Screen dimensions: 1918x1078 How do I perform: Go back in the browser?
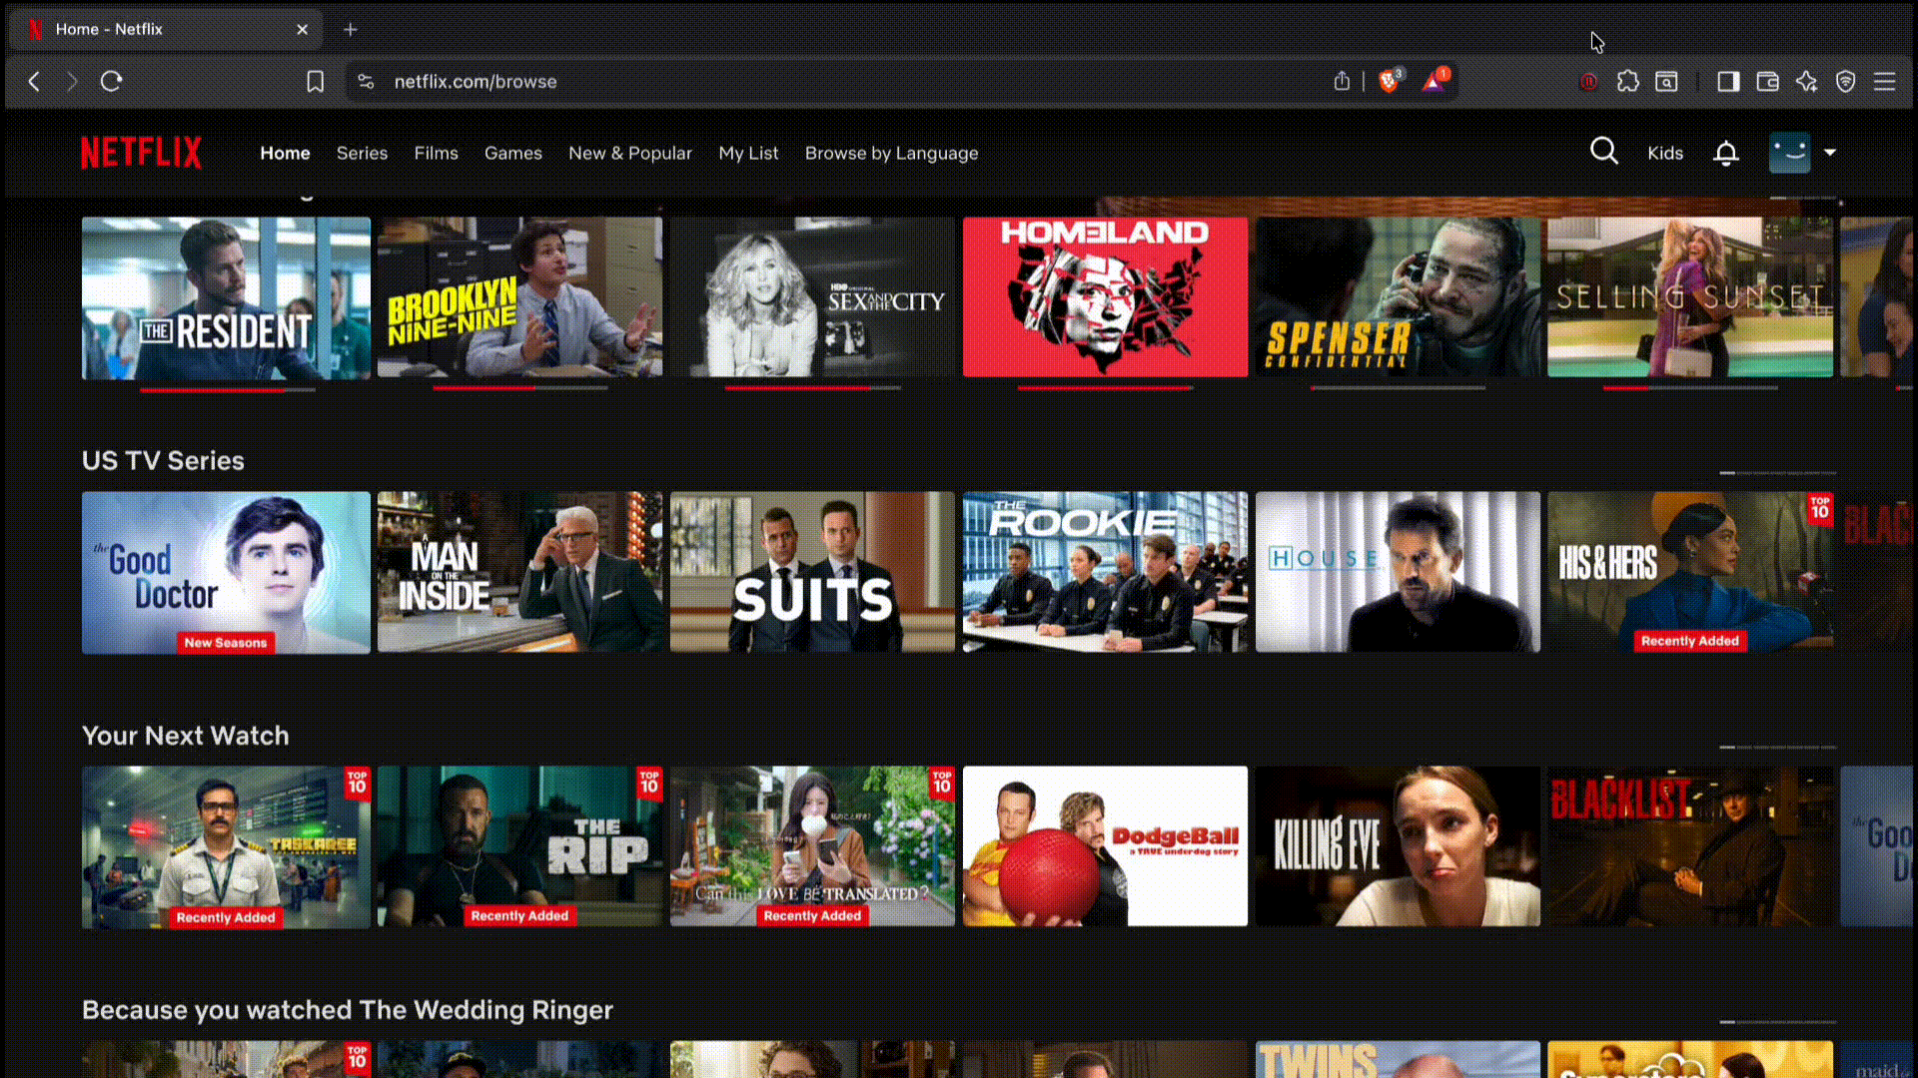(x=34, y=82)
